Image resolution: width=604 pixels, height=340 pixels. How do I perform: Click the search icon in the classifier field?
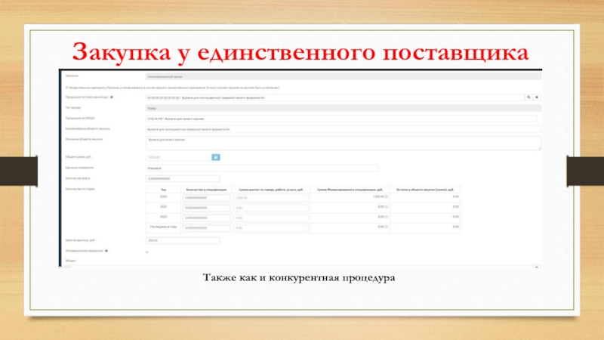pos(528,97)
